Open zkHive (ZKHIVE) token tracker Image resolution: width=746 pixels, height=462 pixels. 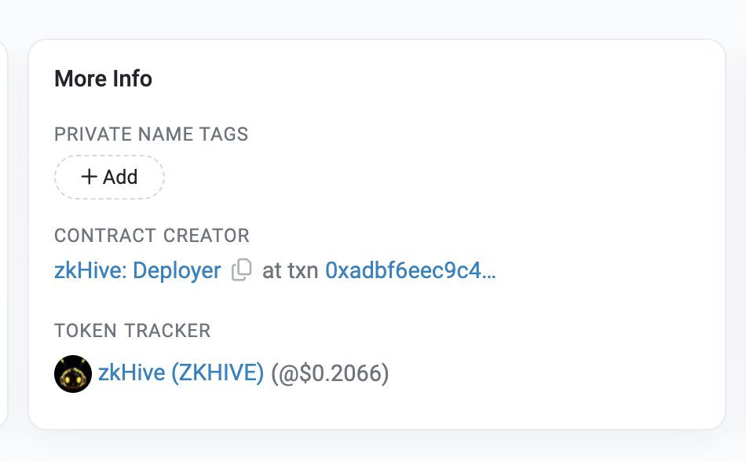point(181,372)
